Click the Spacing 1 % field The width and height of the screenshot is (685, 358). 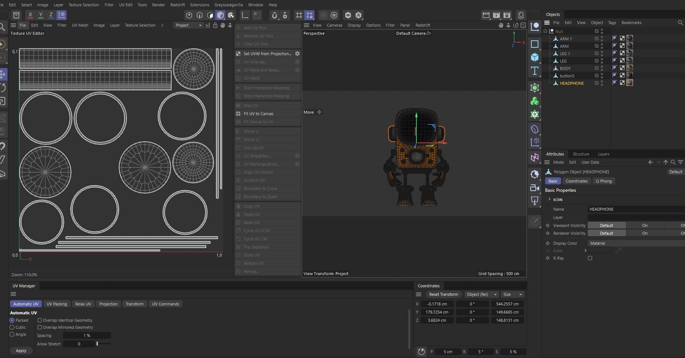coord(87,335)
